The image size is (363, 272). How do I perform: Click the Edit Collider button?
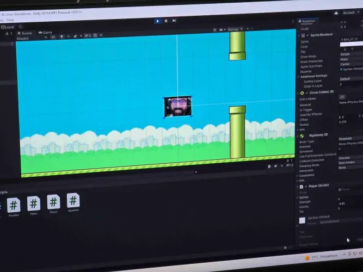click(342, 97)
